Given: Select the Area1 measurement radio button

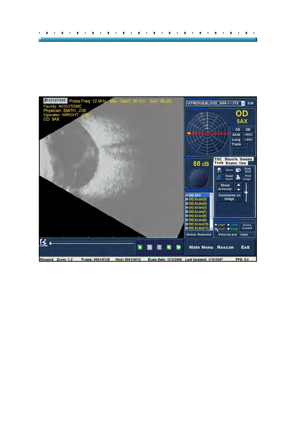Looking at the screenshot, I should 216,228.
